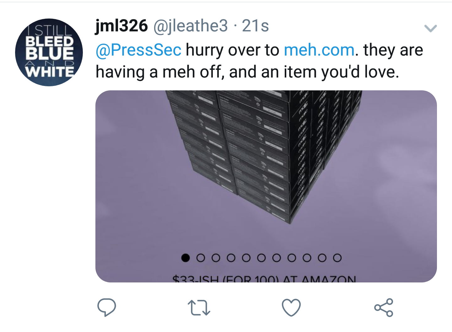Viewport: 452px width, 332px height.
Task: Click the jml326 display name
Action: pyautogui.click(x=121, y=26)
